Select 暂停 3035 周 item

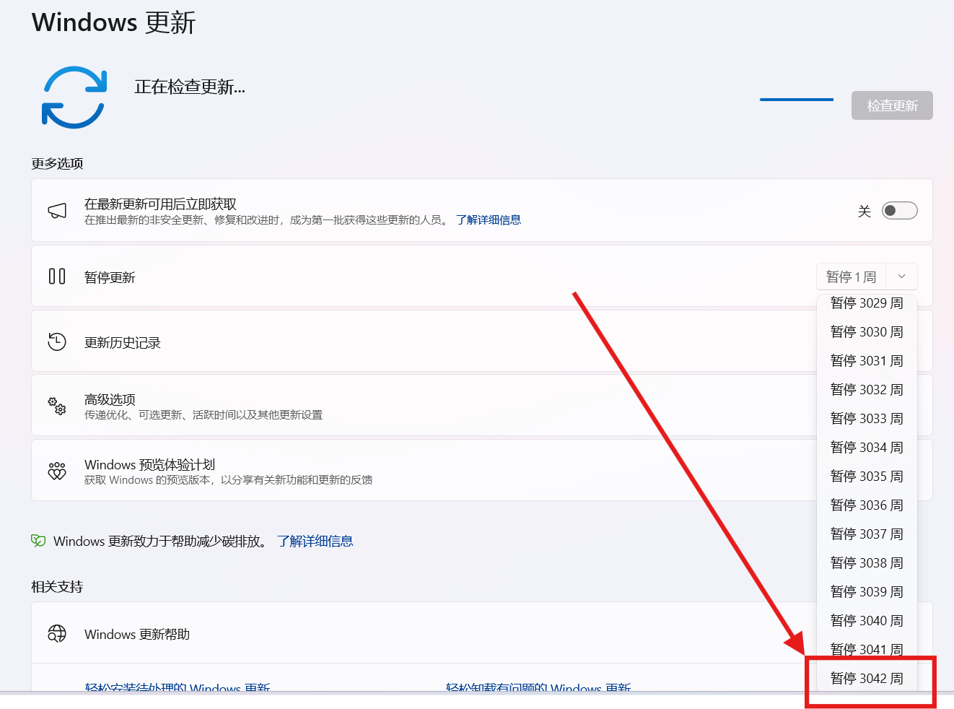pyautogui.click(x=867, y=477)
